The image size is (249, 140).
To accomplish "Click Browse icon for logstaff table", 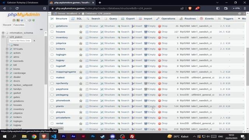I will point(87,66).
